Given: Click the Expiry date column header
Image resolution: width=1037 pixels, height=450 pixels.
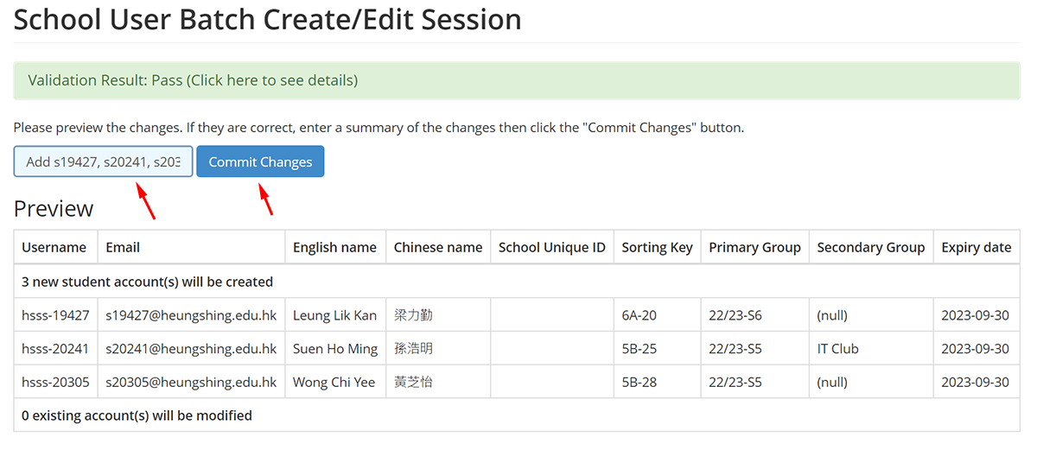Looking at the screenshot, I should (976, 247).
